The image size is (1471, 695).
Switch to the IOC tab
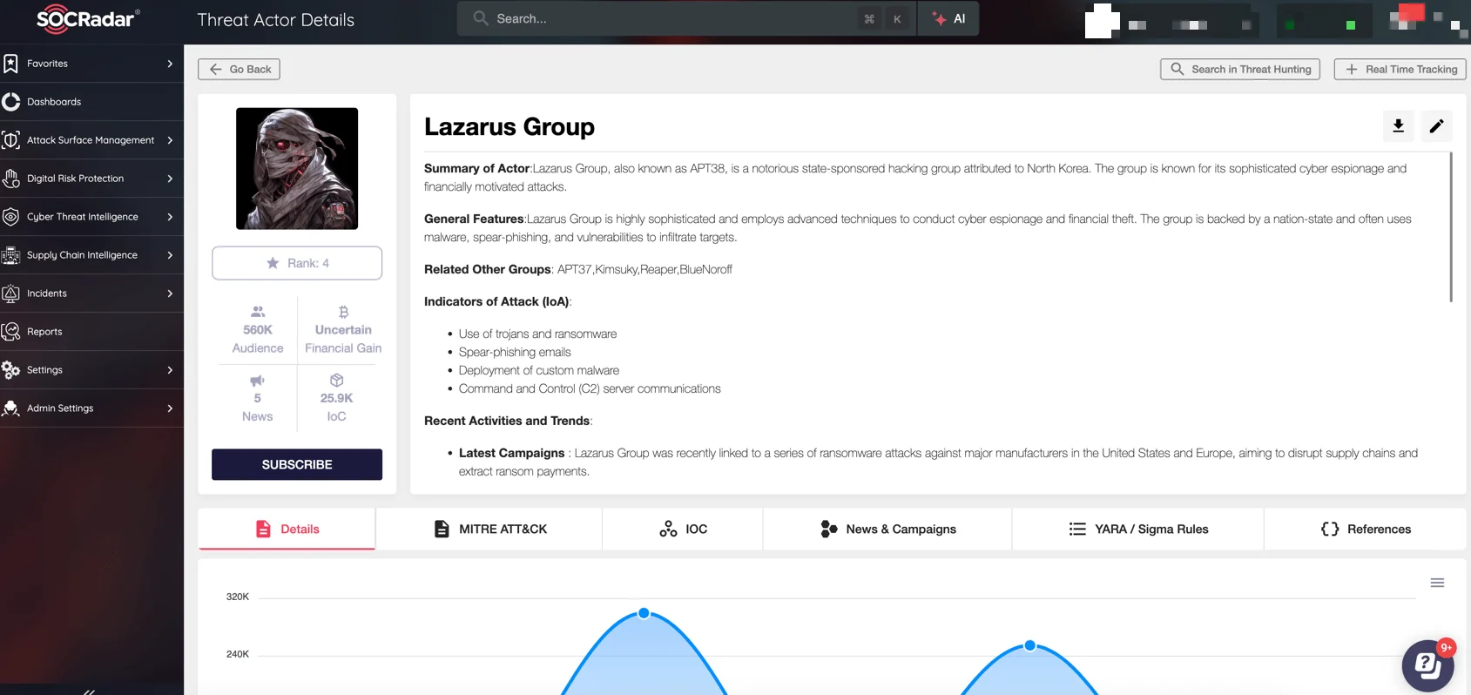683,529
